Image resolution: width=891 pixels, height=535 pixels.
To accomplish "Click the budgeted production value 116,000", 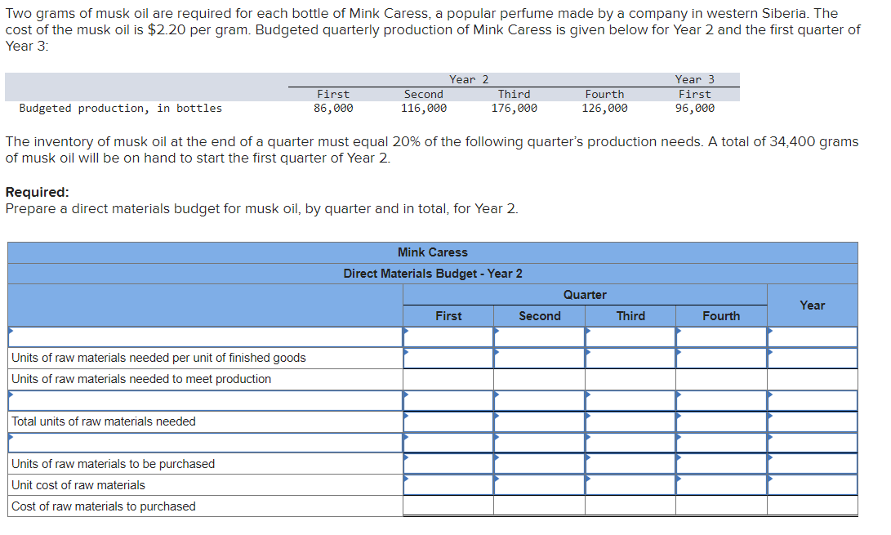I will tap(423, 108).
